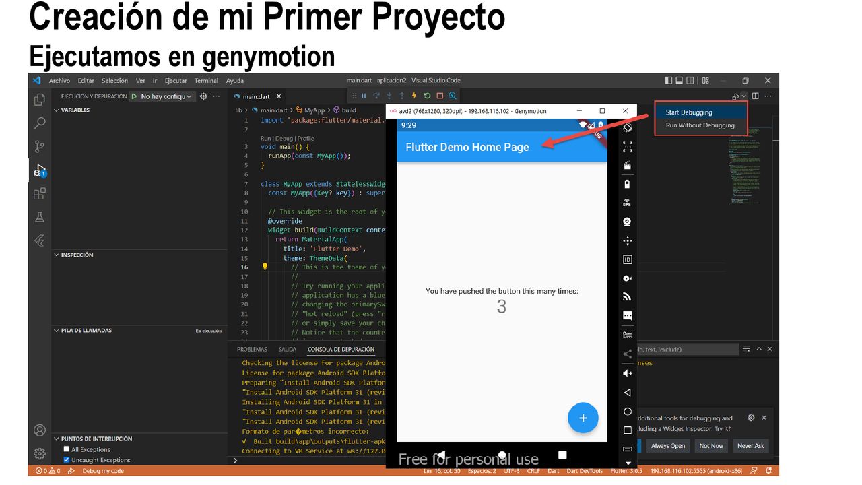Viewport: 862px width, 485px height.
Task: Click the green start debugging play arrow
Action: click(x=134, y=96)
